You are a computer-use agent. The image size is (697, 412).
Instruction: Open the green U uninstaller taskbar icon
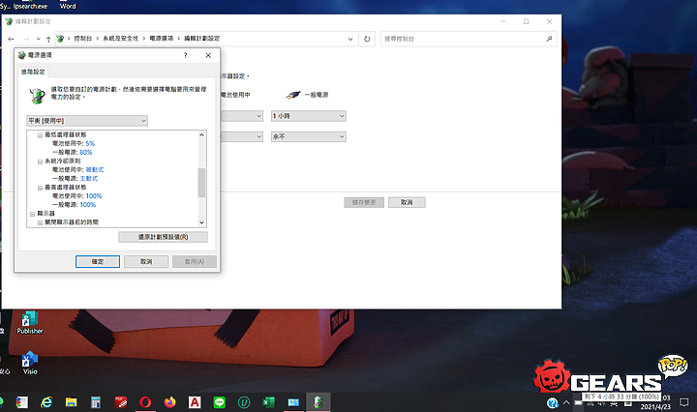pyautogui.click(x=244, y=402)
